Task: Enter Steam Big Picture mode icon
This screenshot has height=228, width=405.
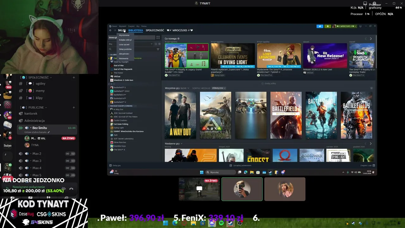Action: pos(360,26)
